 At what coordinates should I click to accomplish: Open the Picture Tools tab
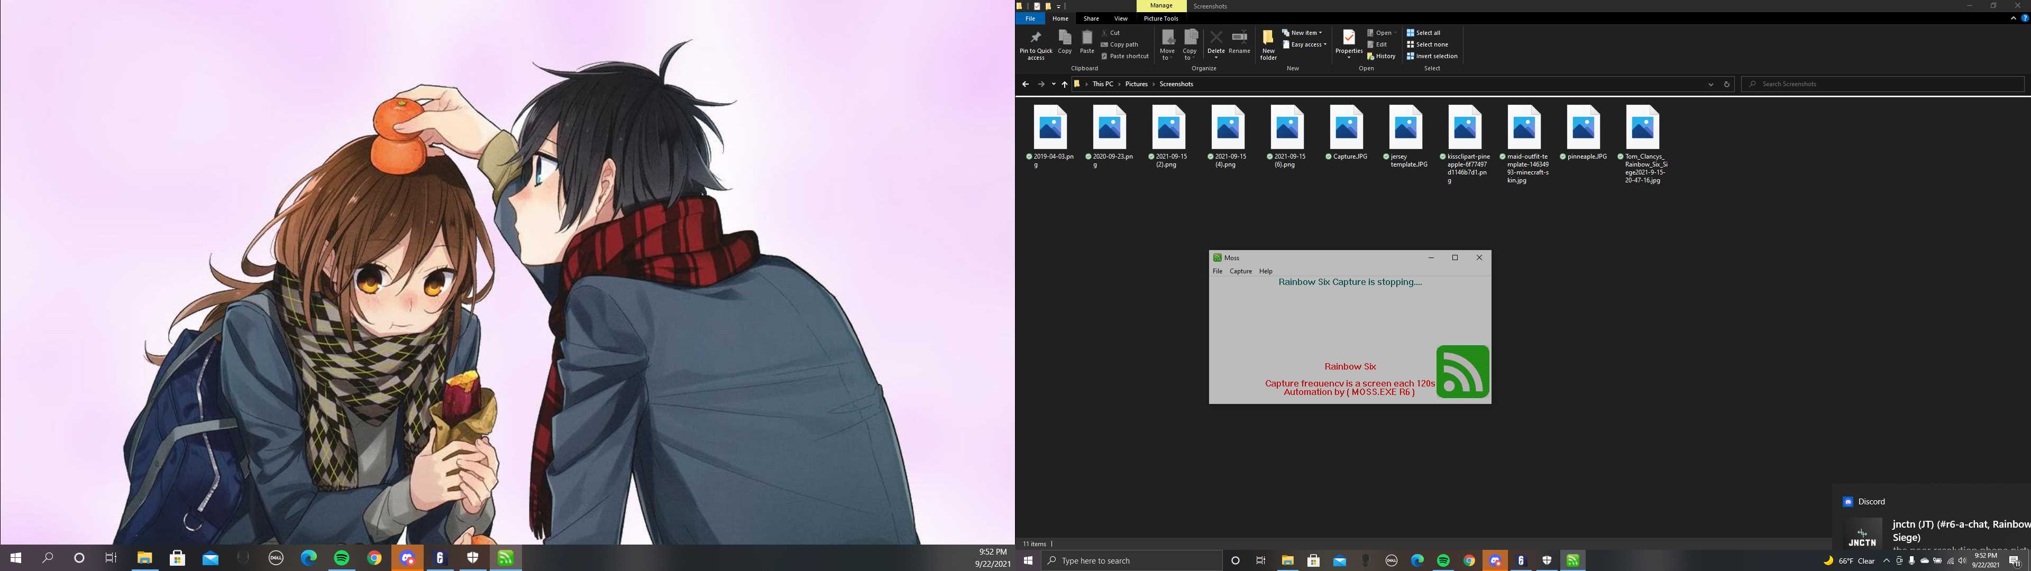[1160, 18]
